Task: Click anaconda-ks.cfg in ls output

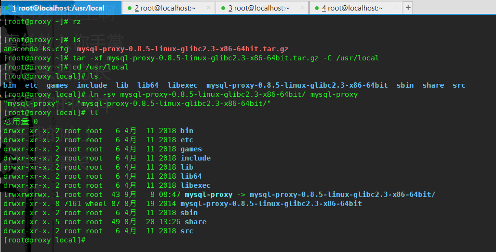Action: click(36, 49)
